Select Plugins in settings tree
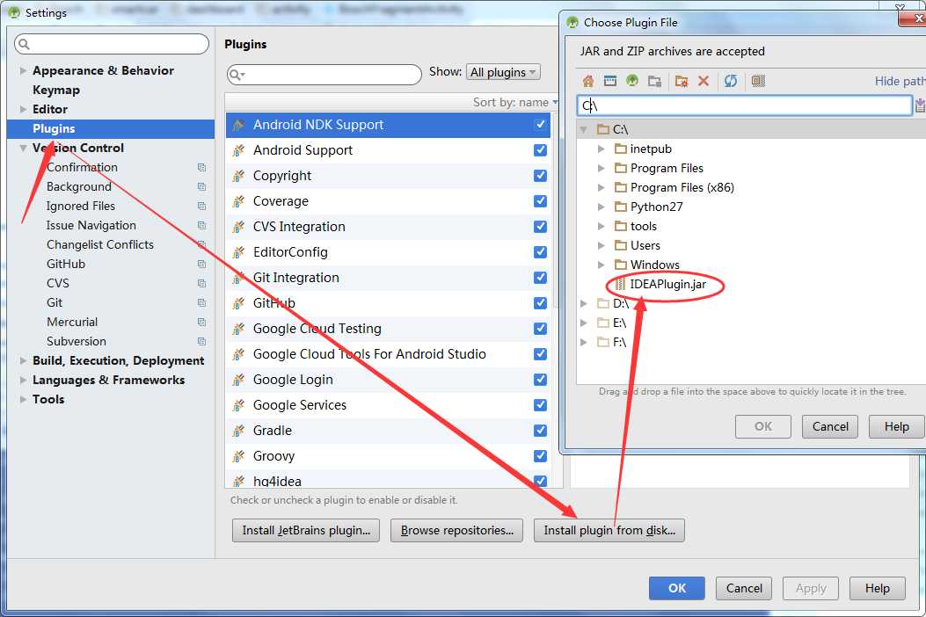The width and height of the screenshot is (926, 617). coord(54,128)
